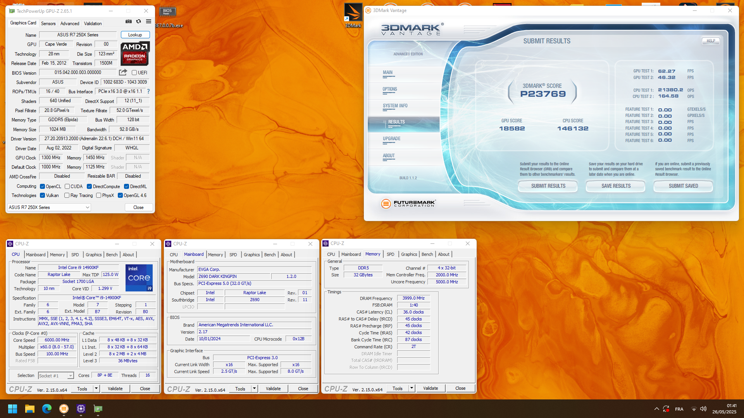The height and width of the screenshot is (418, 744).
Task: Toggle the OpenCL checkbox
Action: 43,187
